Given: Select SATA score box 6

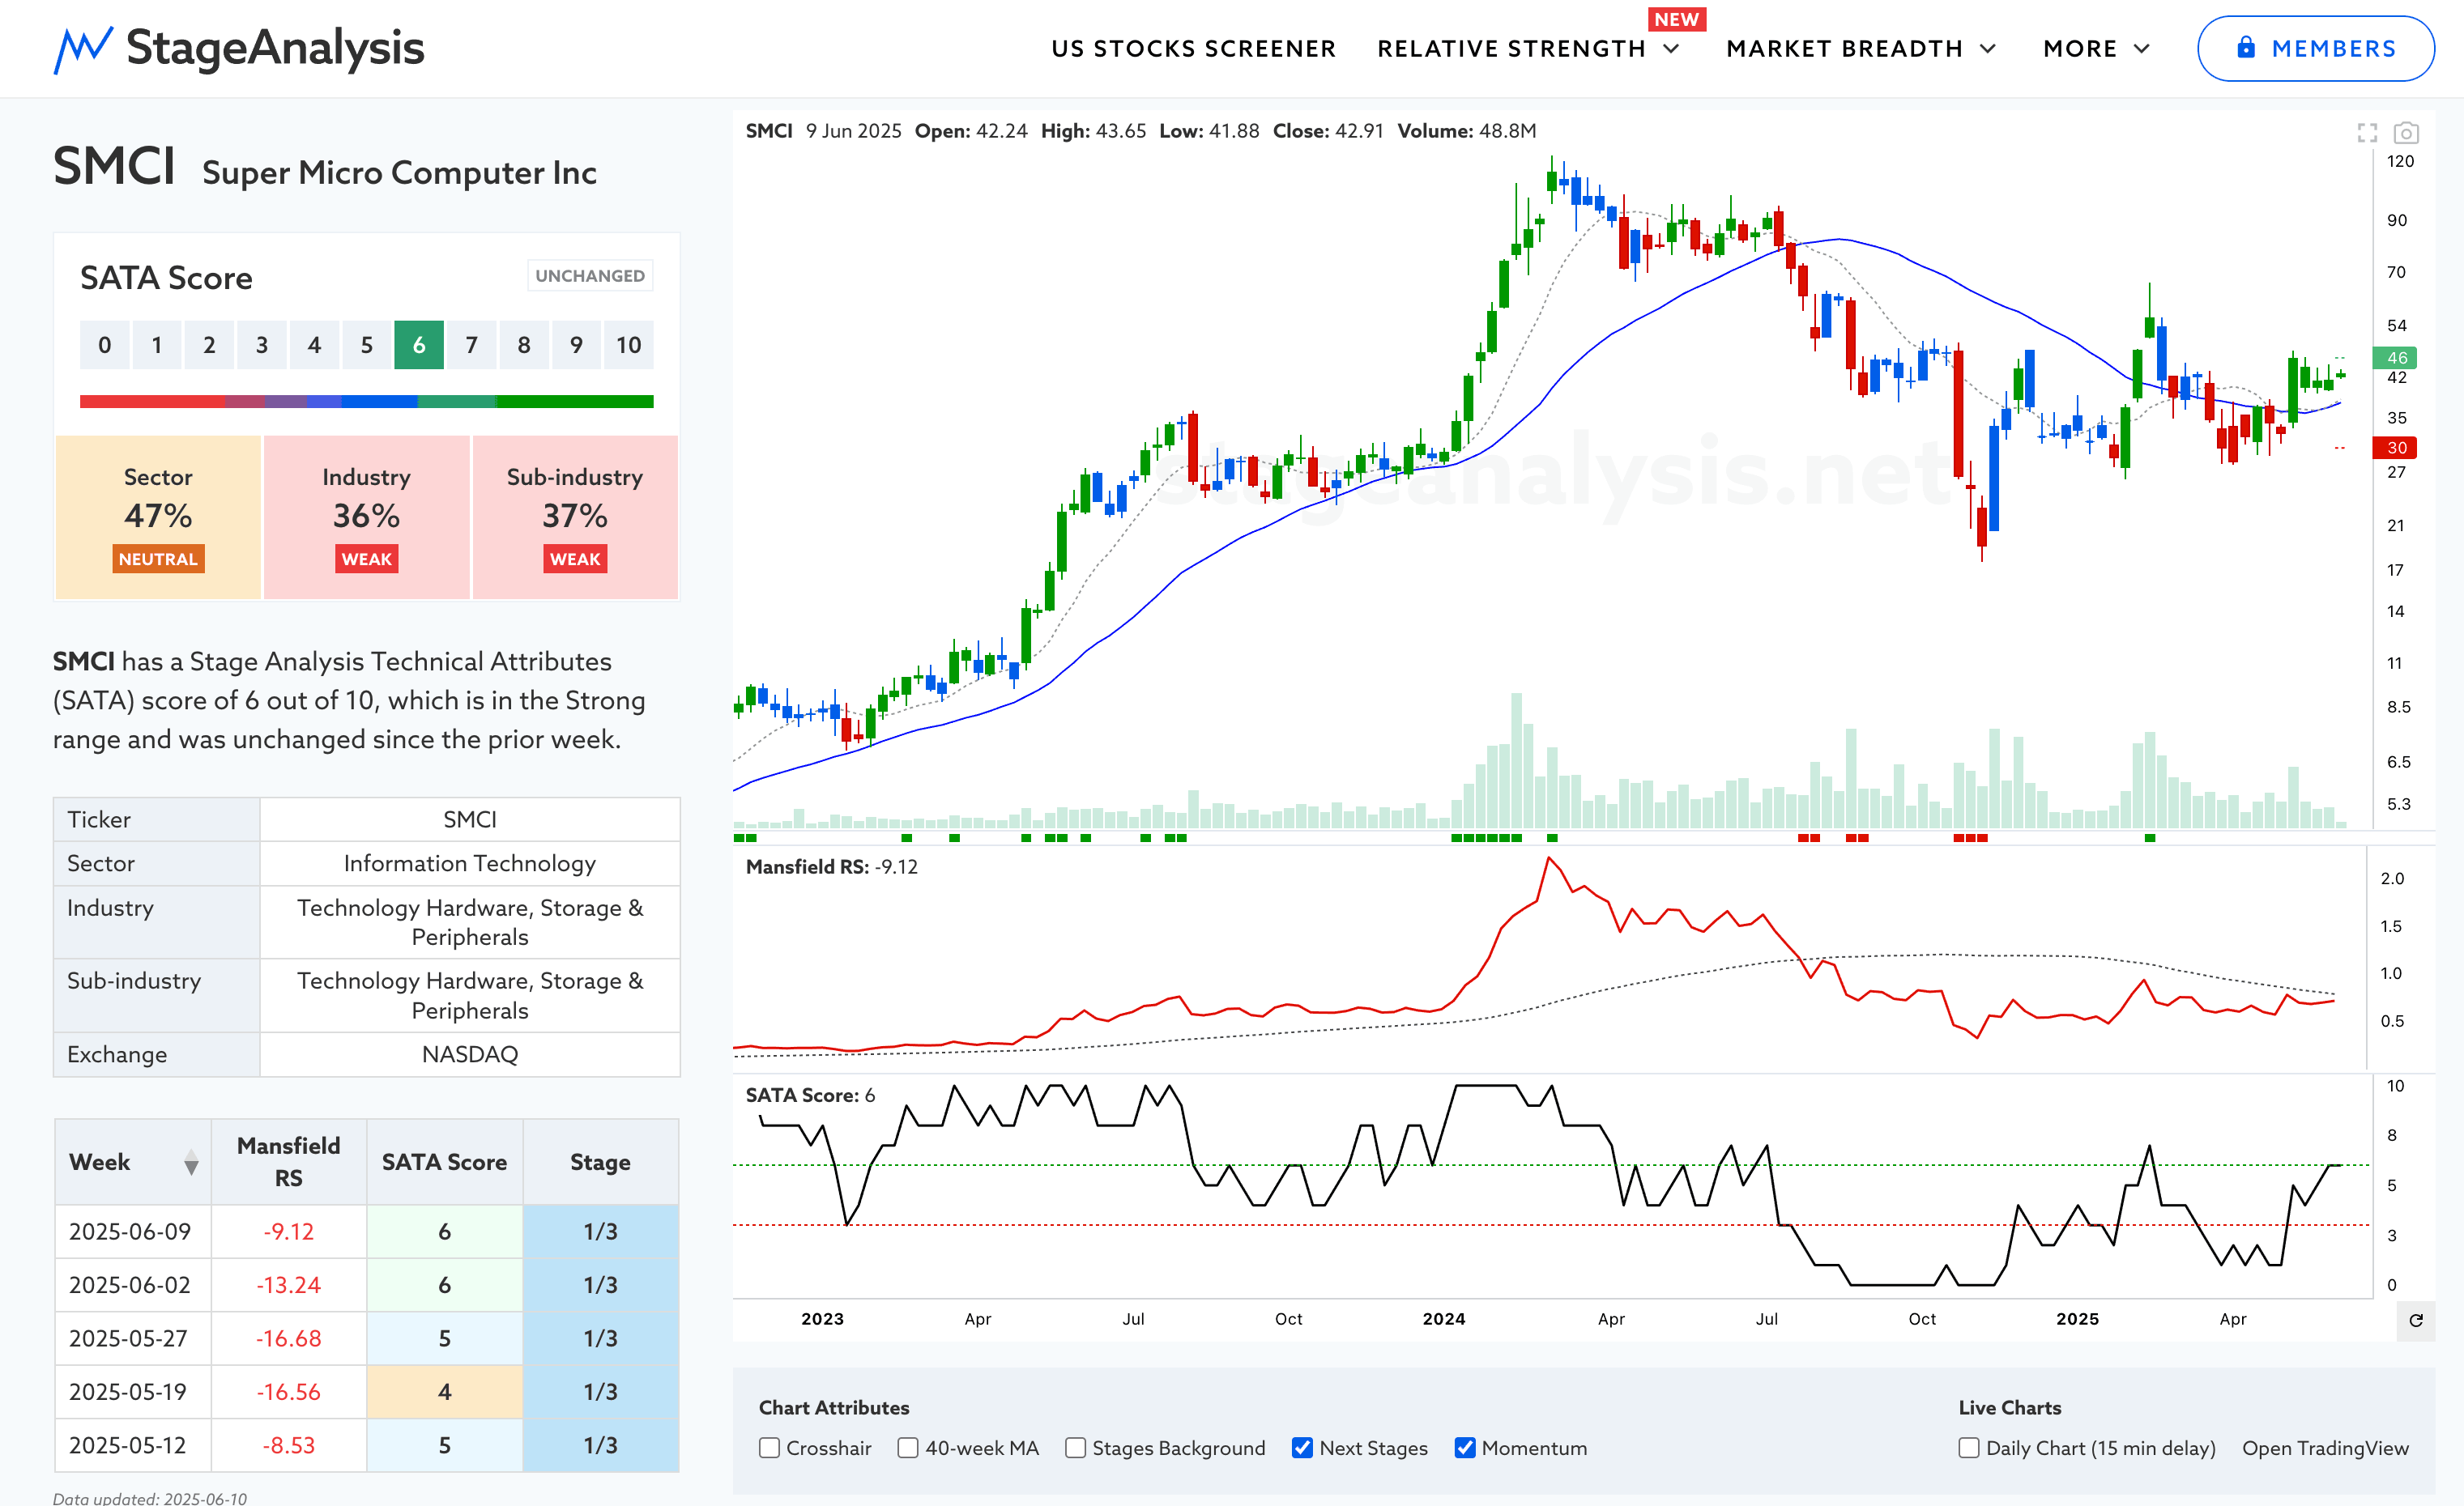Looking at the screenshot, I should 419,345.
